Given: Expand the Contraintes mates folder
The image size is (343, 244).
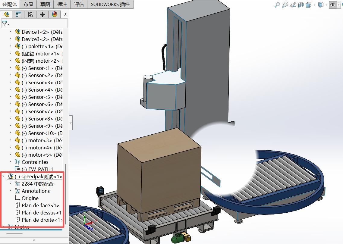Looking at the screenshot, I should coord(10,161).
